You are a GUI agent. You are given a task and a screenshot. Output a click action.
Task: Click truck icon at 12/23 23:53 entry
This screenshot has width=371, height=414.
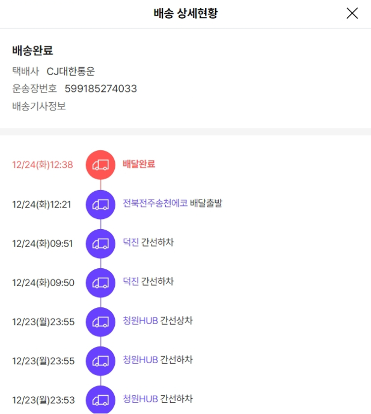tap(100, 400)
